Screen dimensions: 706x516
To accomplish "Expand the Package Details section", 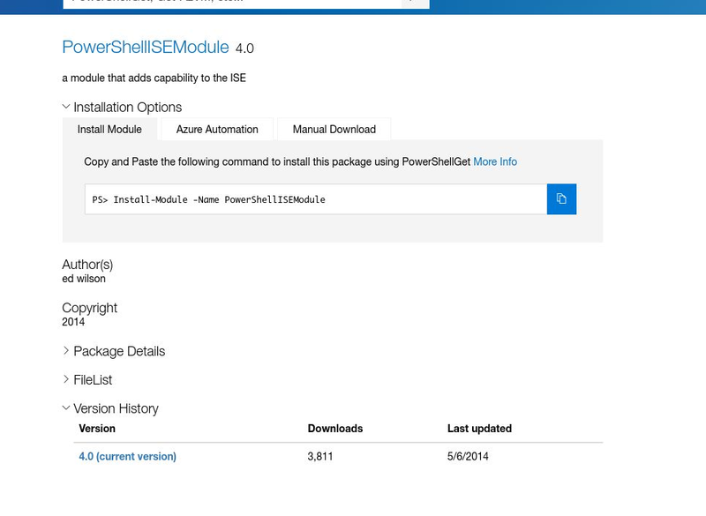I will [x=114, y=351].
